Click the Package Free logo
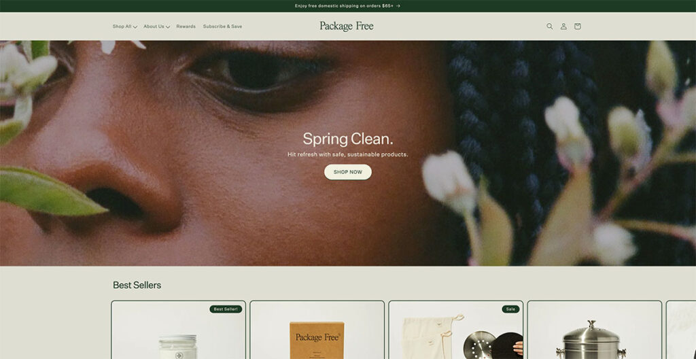Viewport: 696px width, 359px height. pos(346,27)
